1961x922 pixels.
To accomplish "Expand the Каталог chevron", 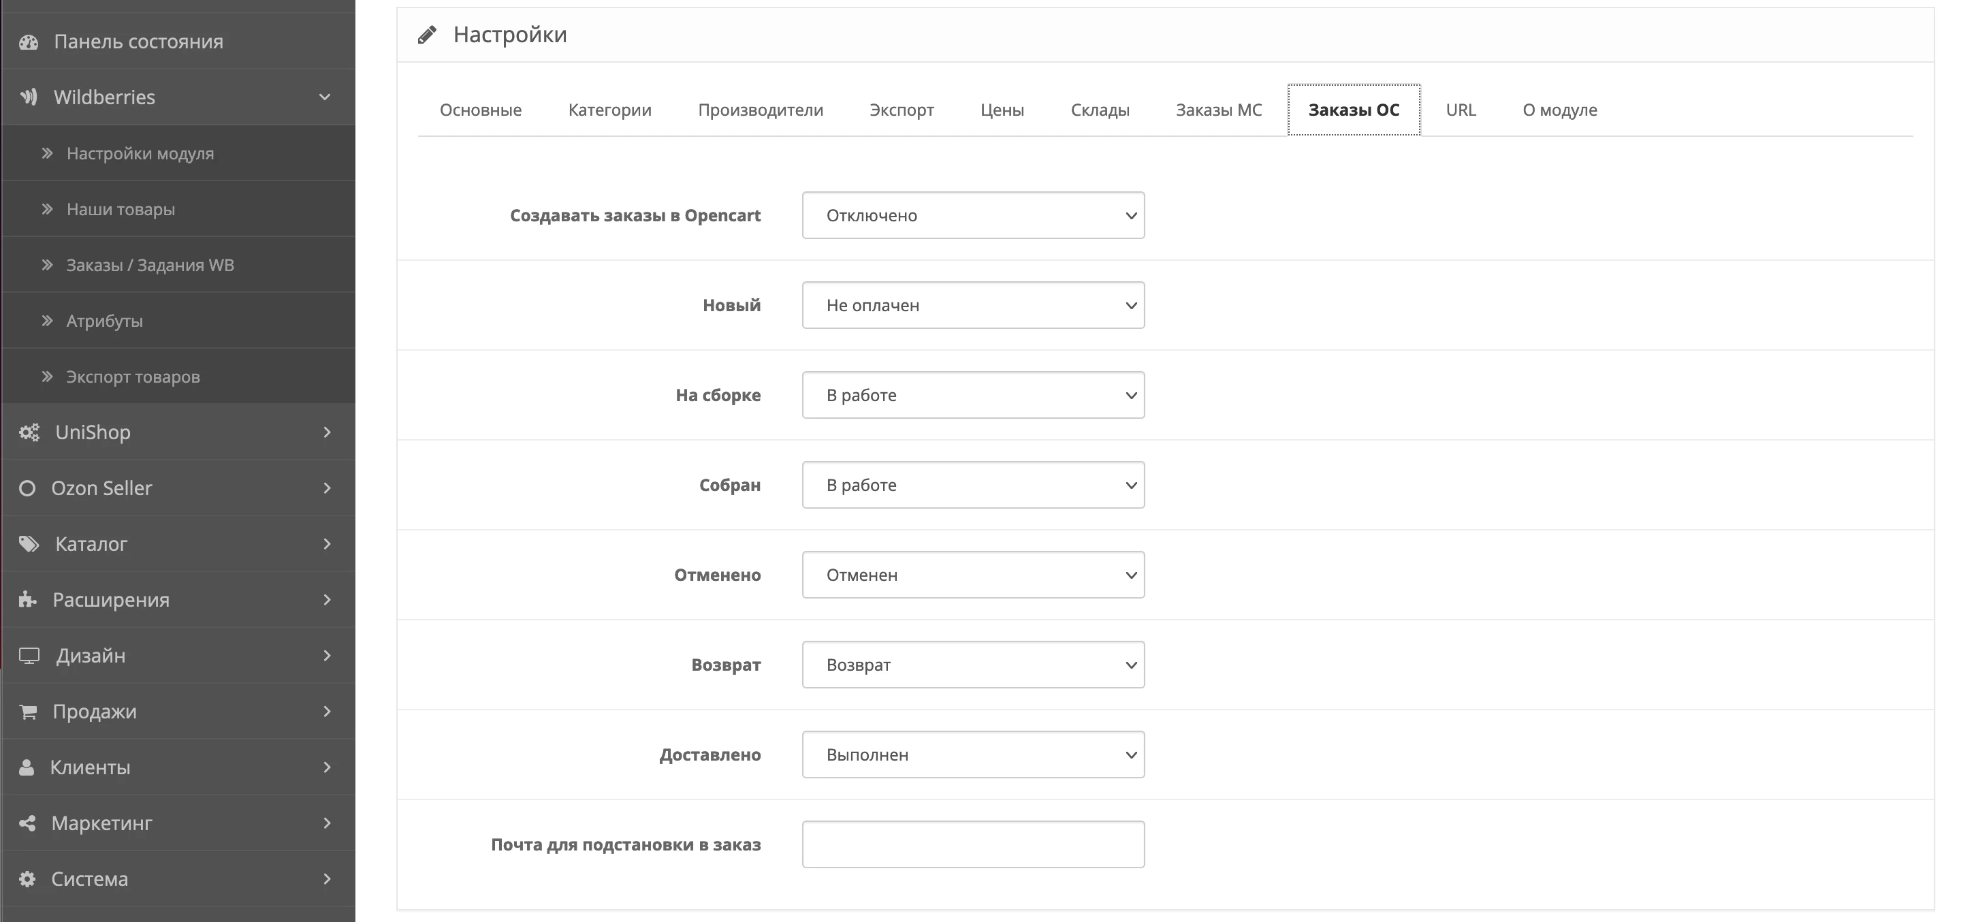I will pyautogui.click(x=328, y=543).
